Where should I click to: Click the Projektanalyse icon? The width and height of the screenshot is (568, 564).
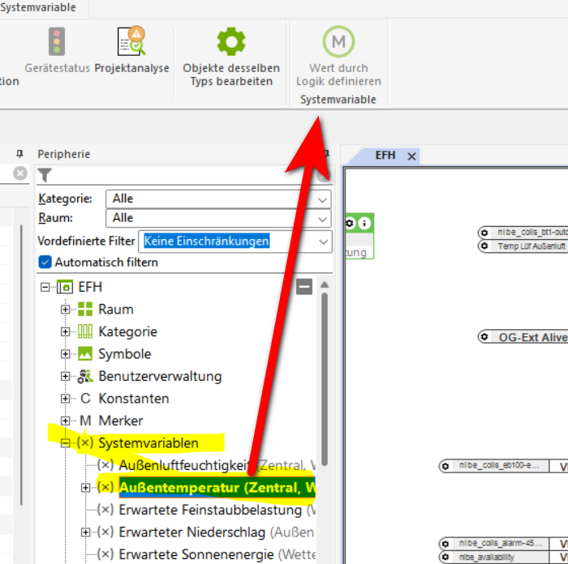pos(131,42)
